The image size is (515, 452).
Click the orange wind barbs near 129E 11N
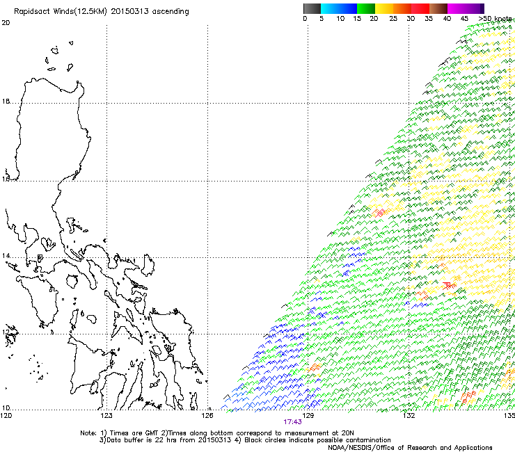315,367
